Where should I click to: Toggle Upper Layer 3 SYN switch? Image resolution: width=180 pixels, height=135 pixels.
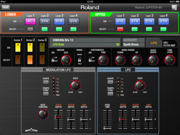149,21
